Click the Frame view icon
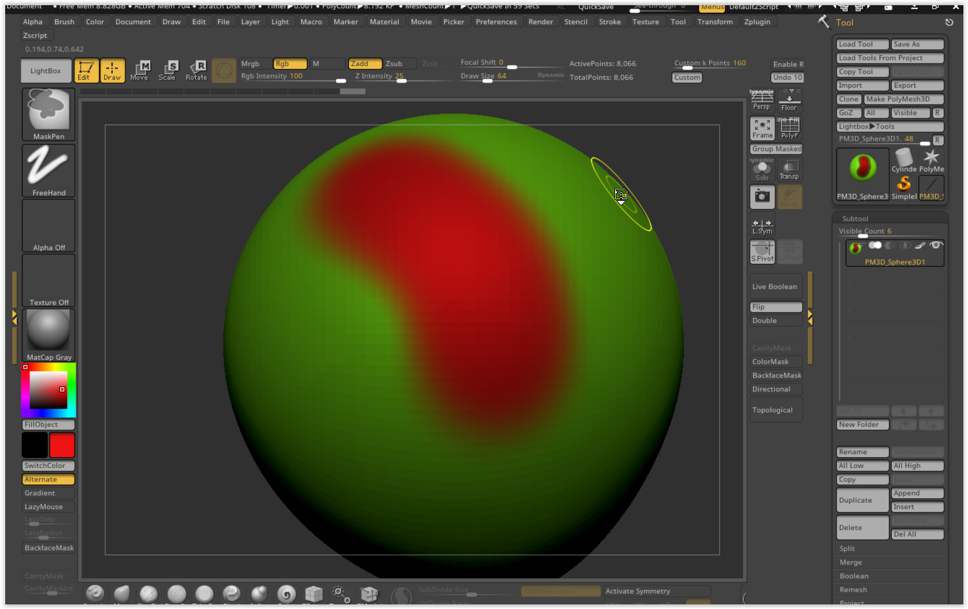Screen dimensions: 968x609 click(x=762, y=128)
